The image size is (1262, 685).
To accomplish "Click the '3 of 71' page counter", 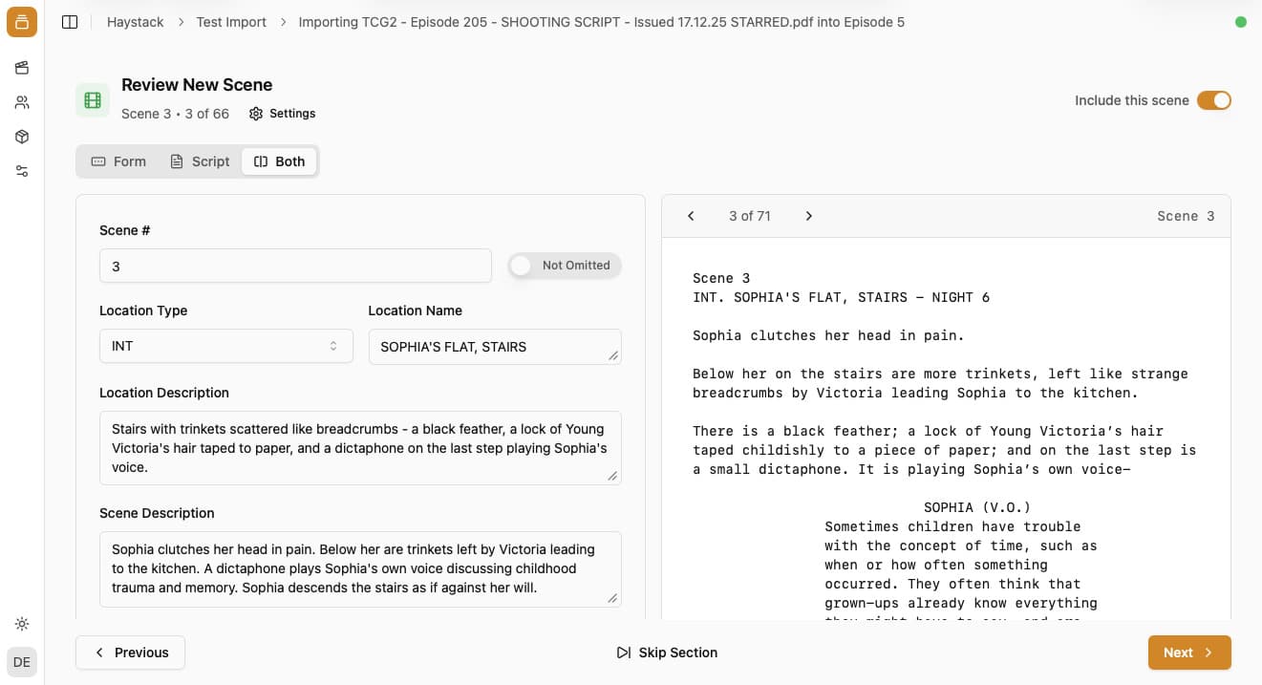I will [x=750, y=216].
